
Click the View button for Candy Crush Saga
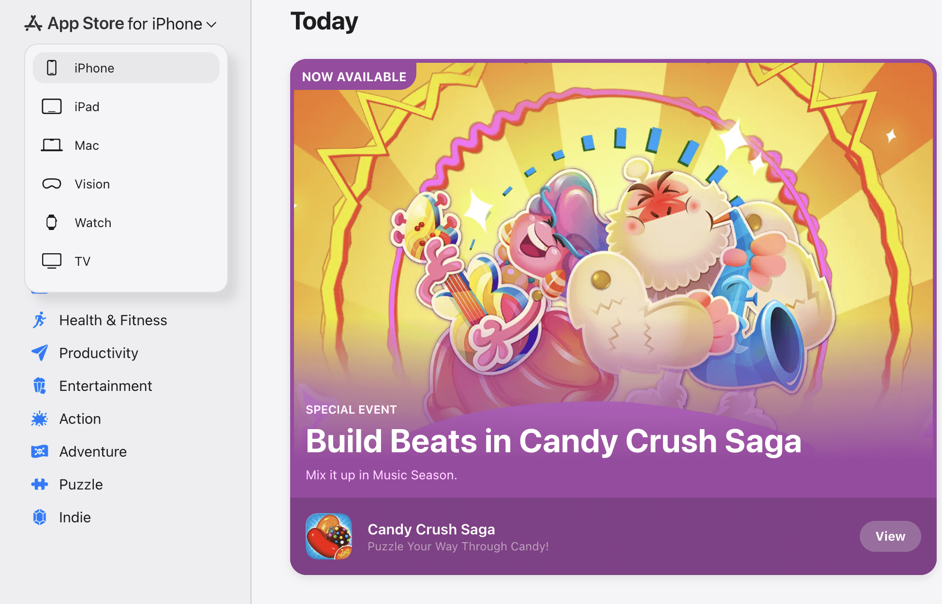pyautogui.click(x=890, y=536)
